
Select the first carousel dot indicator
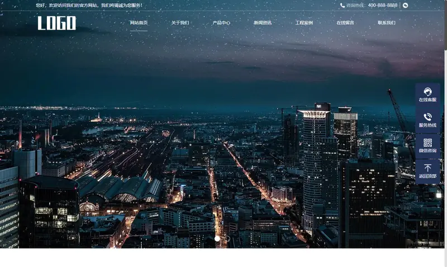point(217,239)
